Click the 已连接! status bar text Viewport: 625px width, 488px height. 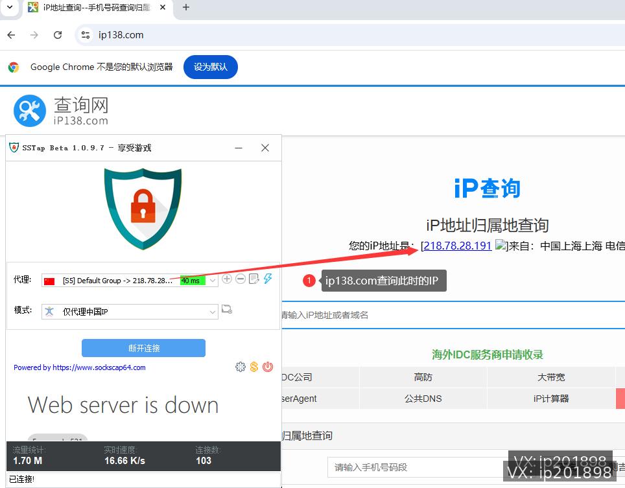pyautogui.click(x=22, y=479)
